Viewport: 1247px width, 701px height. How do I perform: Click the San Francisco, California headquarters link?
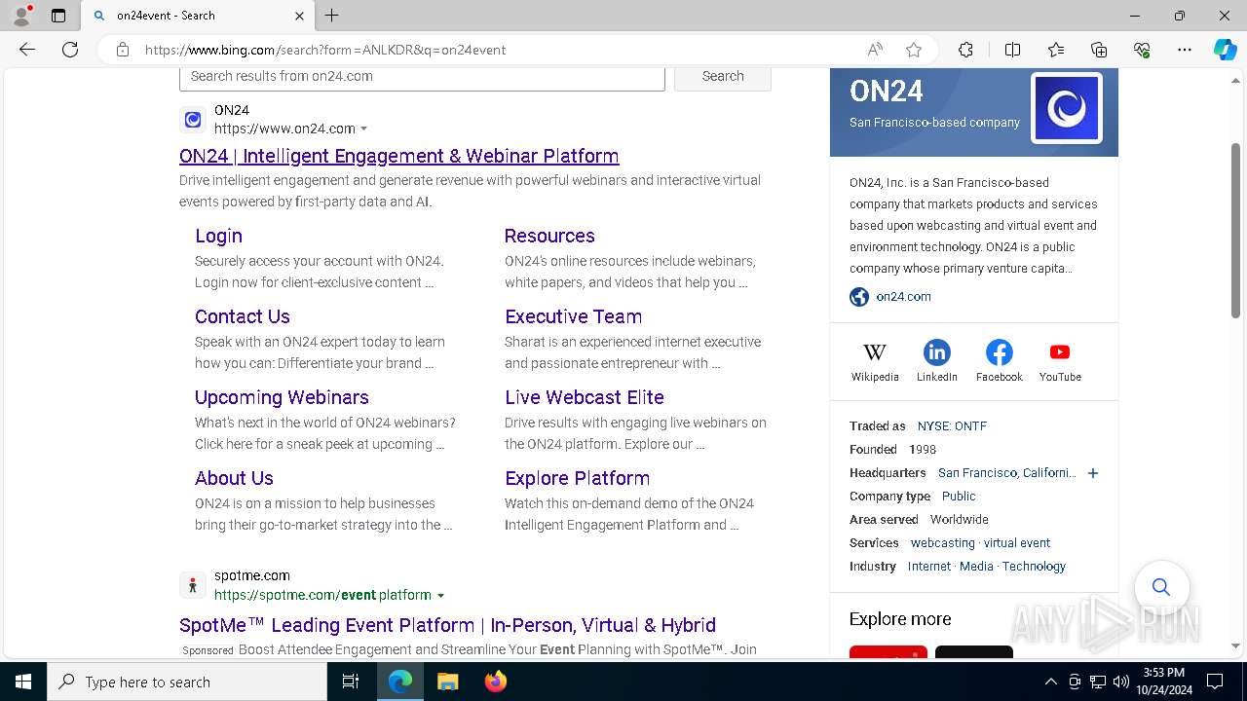(x=1007, y=473)
